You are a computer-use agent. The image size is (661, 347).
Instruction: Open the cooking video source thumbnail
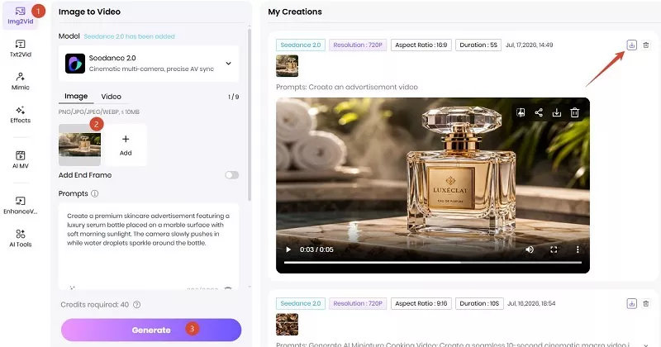(x=287, y=324)
